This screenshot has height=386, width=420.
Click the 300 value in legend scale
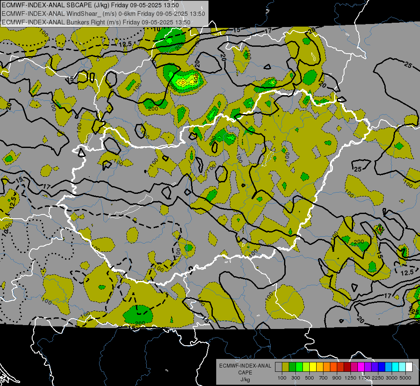[296, 378]
